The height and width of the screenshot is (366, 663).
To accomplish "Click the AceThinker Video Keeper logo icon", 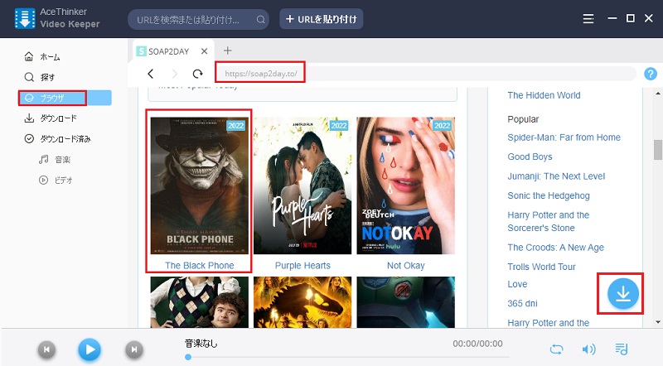I will pyautogui.click(x=25, y=18).
